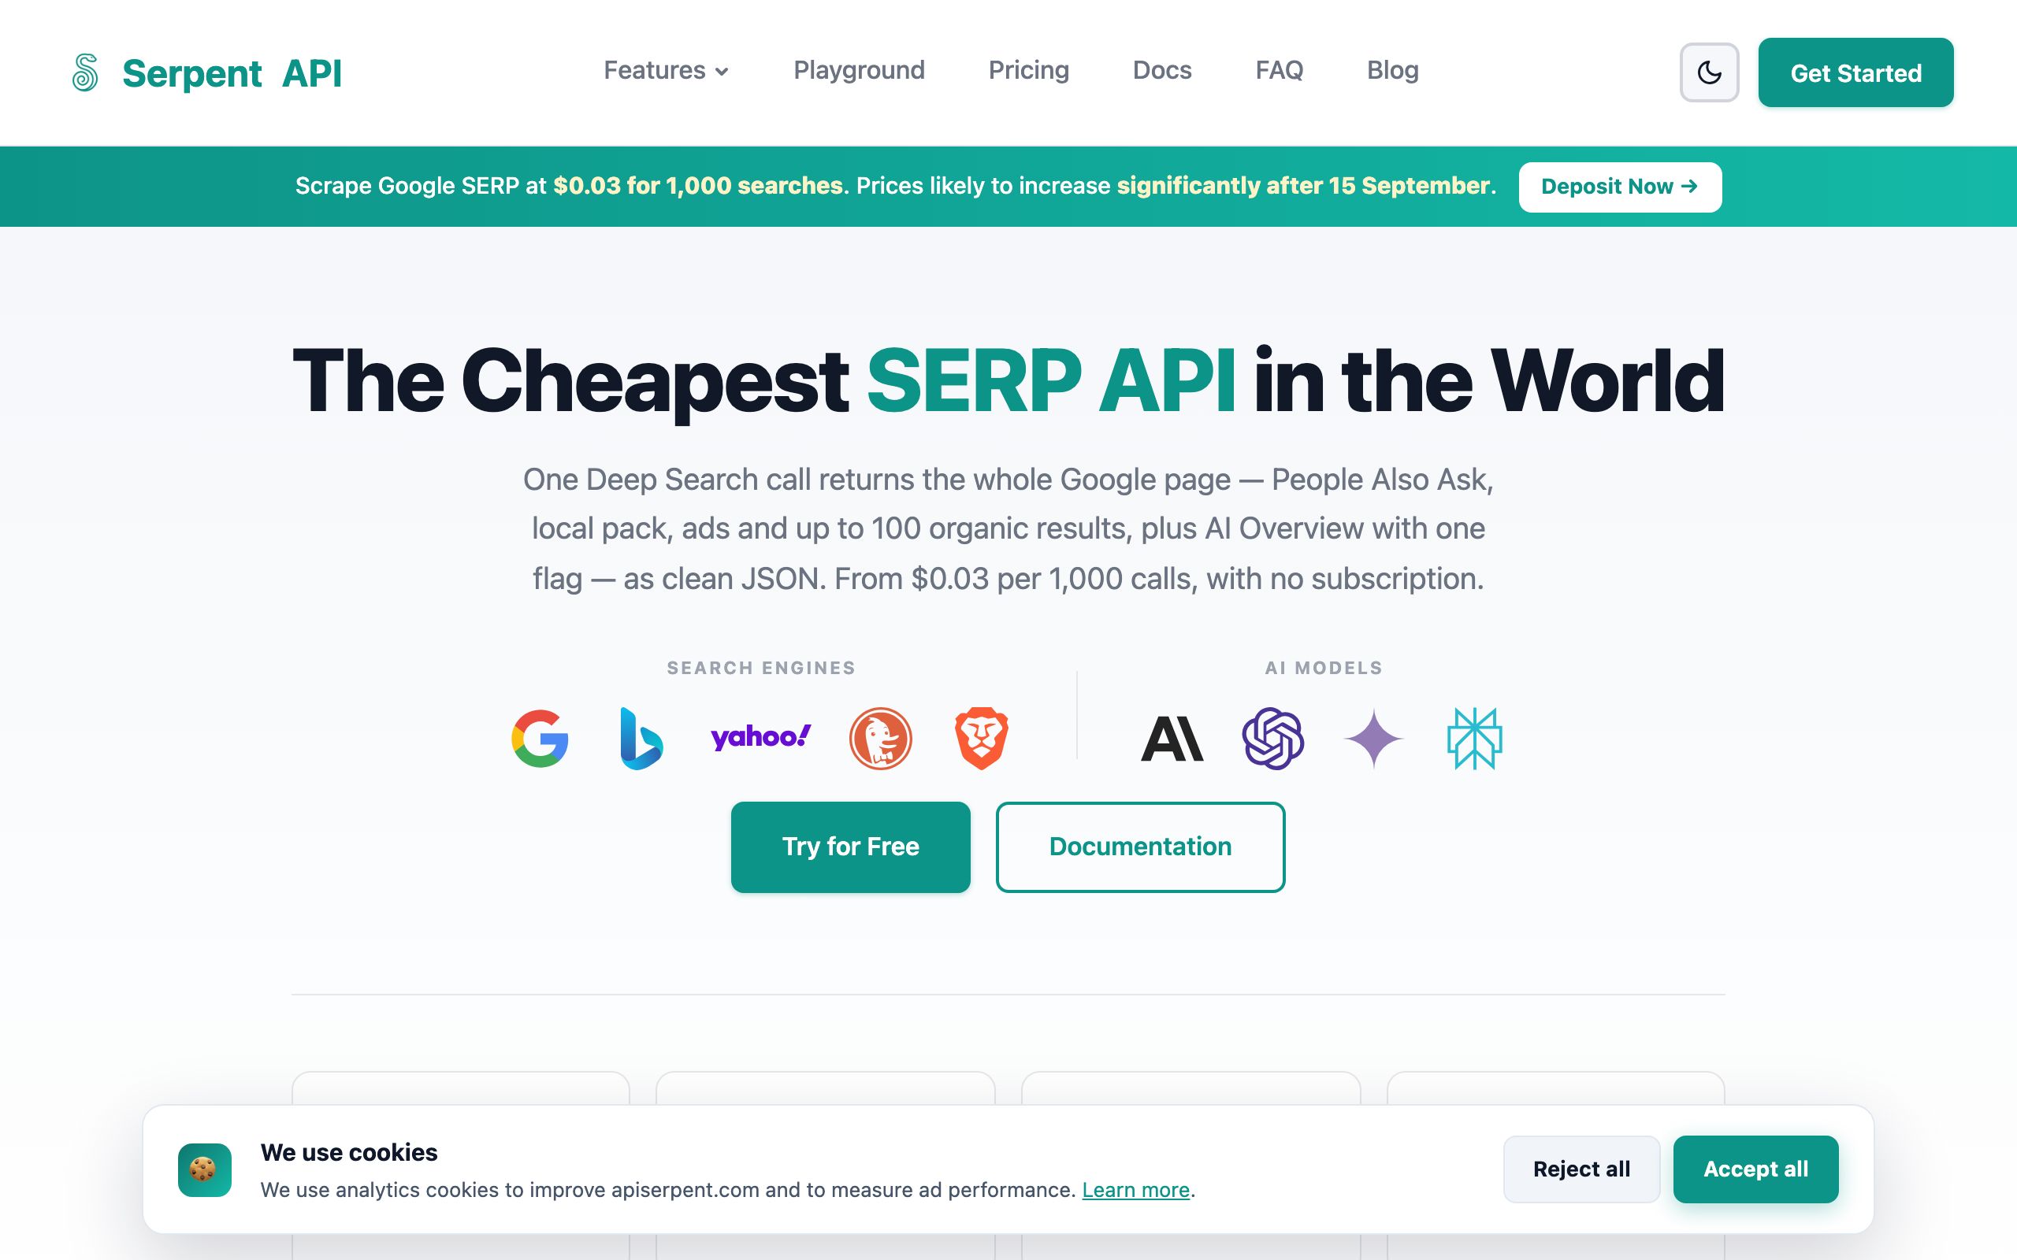Click the Anthropic AI model logo
The height and width of the screenshot is (1260, 2017).
[1172, 739]
